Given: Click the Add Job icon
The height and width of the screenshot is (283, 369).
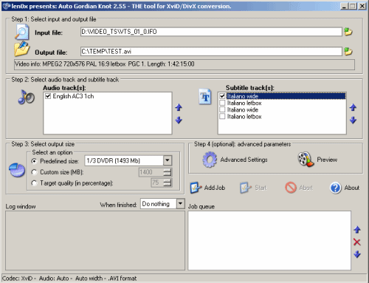Looking at the screenshot, I should pos(196,188).
